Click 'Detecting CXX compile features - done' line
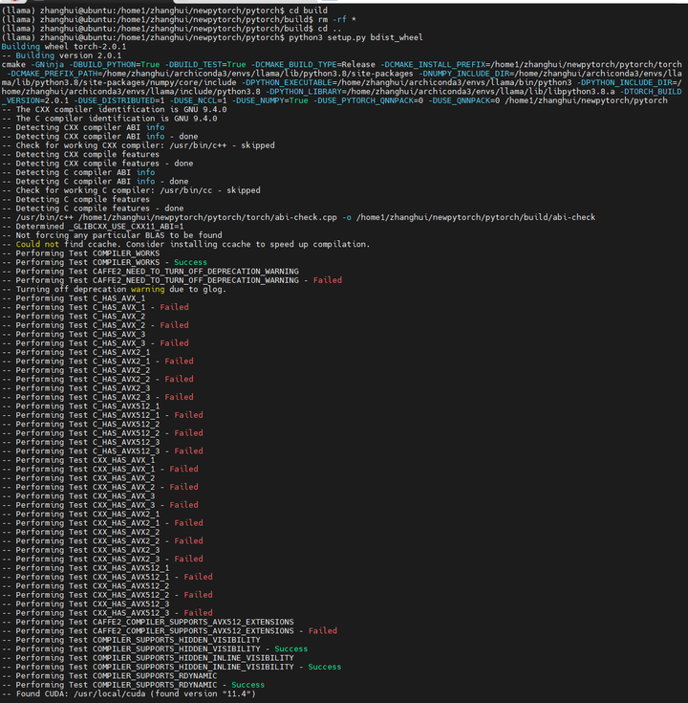The width and height of the screenshot is (688, 703). pyautogui.click(x=97, y=164)
